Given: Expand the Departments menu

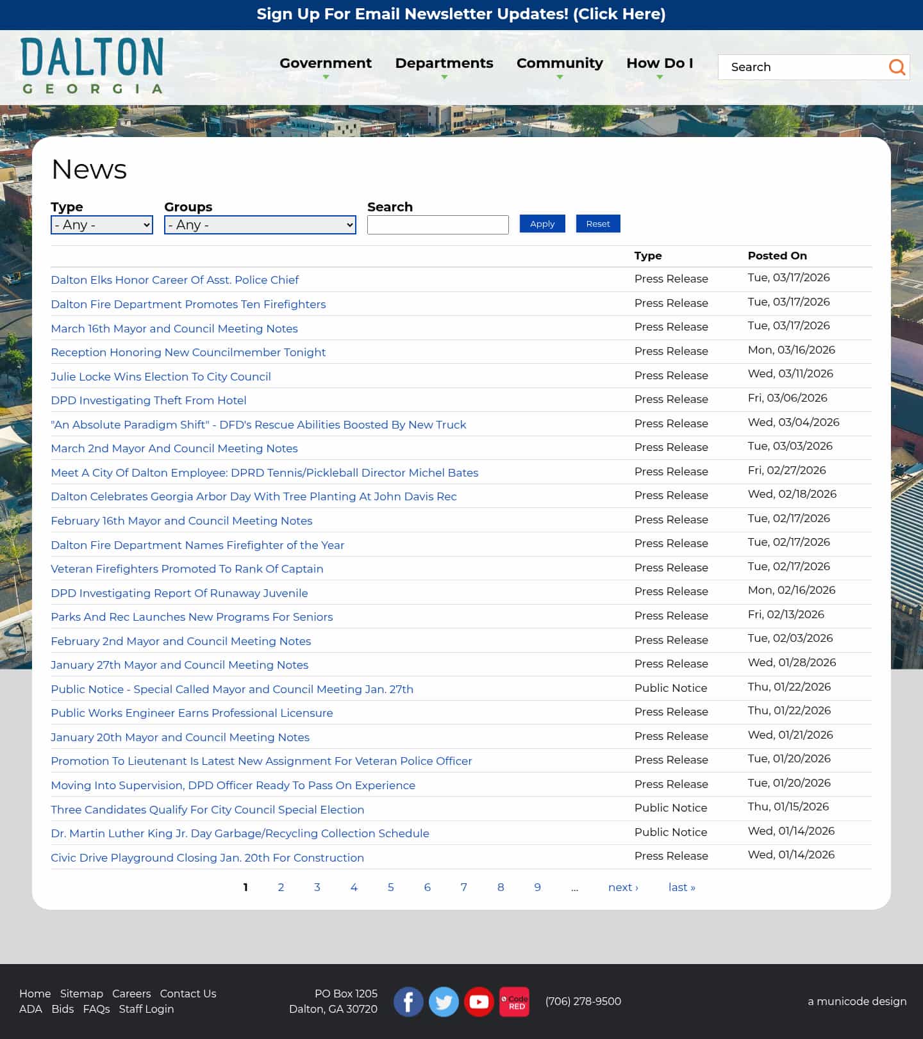Looking at the screenshot, I should [x=444, y=63].
